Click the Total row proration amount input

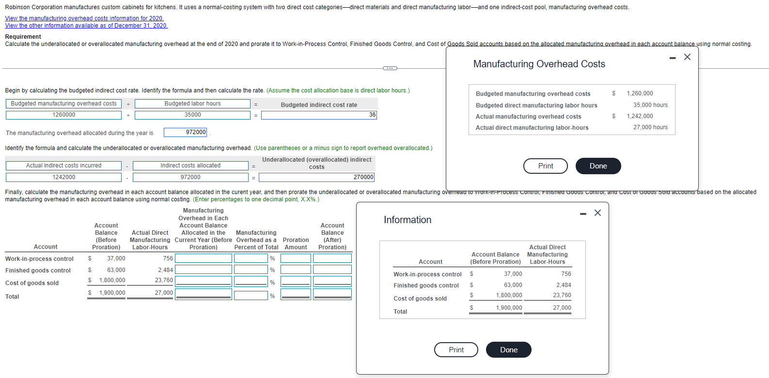pos(296,294)
